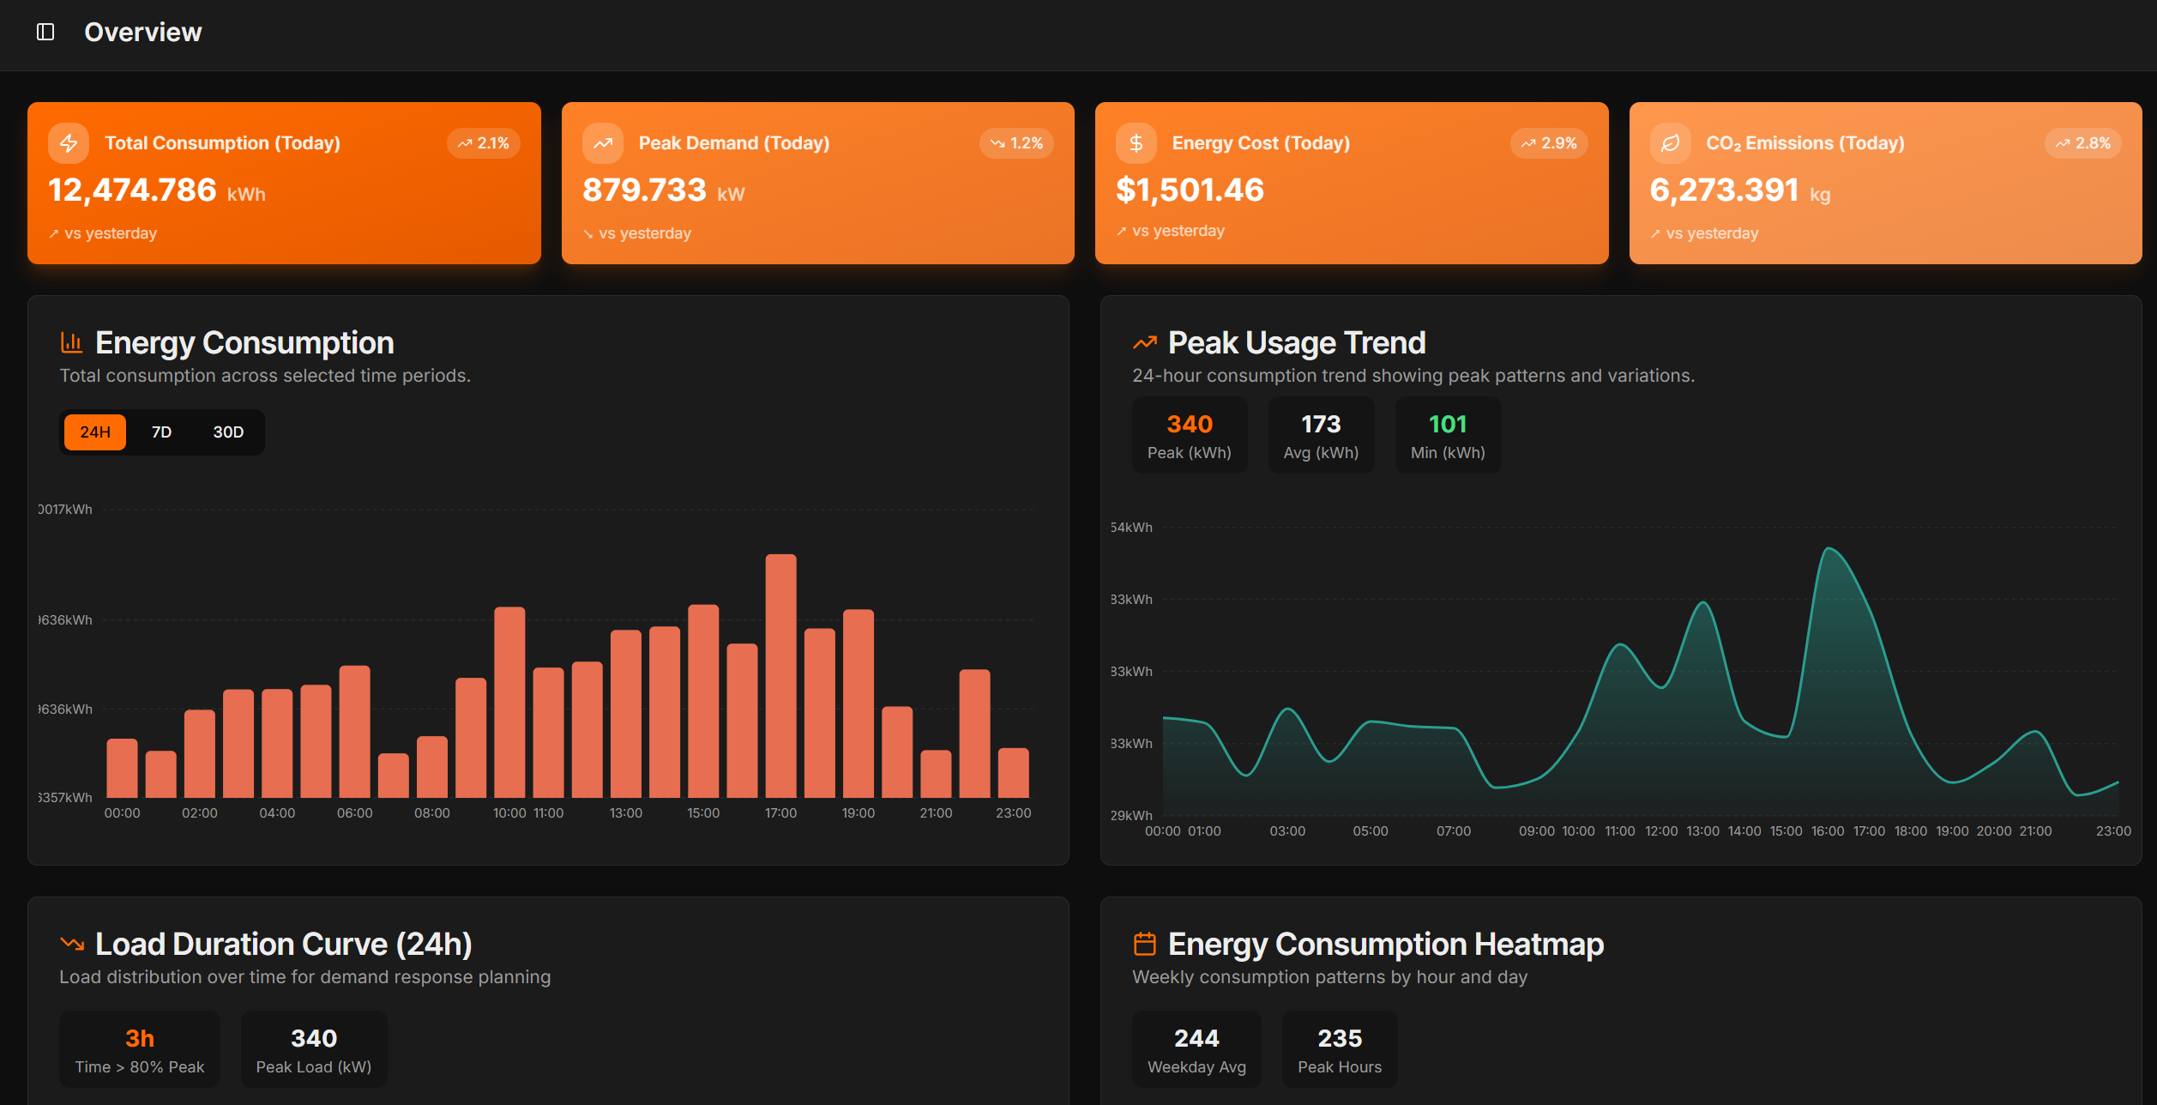
Task: Switch to the 7D time period tab
Action: click(x=161, y=432)
